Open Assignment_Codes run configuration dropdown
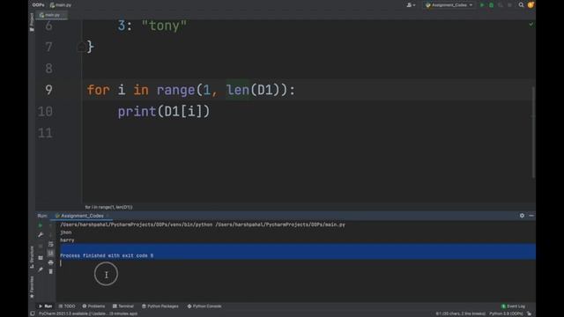 click(449, 5)
